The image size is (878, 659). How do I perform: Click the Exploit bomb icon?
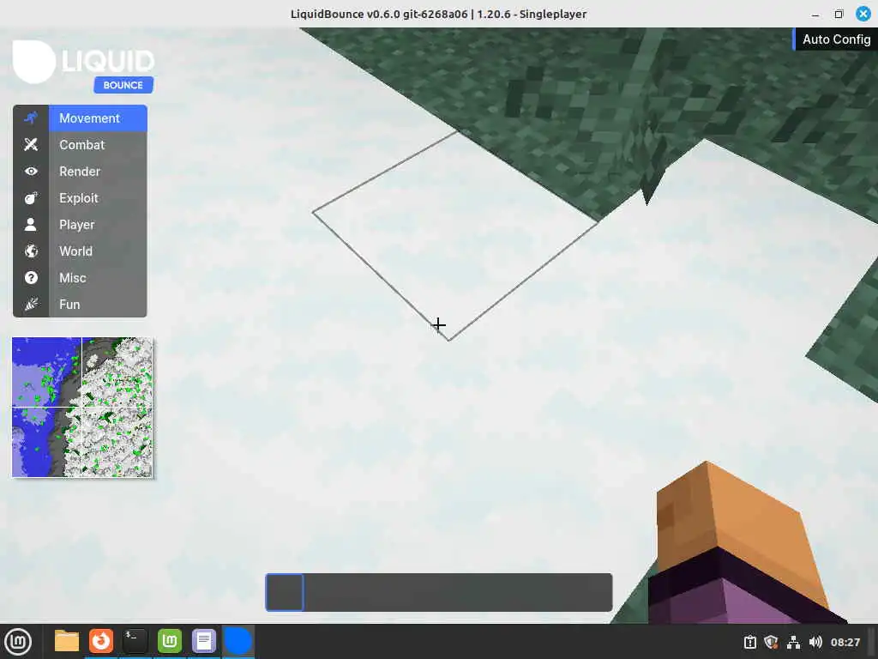click(x=31, y=198)
